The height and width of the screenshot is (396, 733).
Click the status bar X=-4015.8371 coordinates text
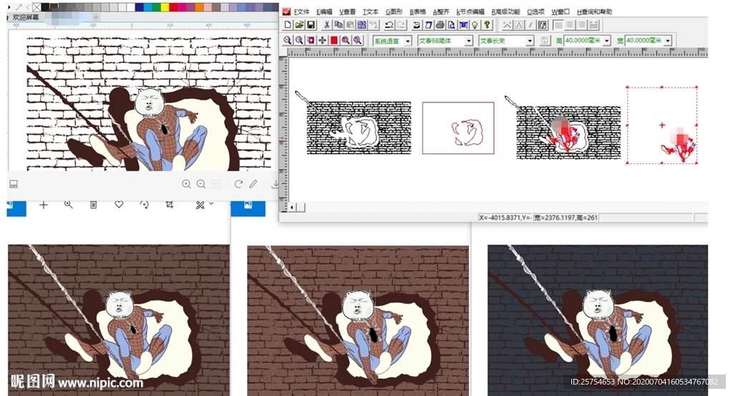[505, 218]
